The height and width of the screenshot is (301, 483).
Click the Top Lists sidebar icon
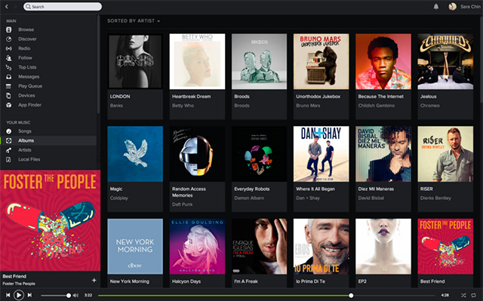tap(8, 67)
